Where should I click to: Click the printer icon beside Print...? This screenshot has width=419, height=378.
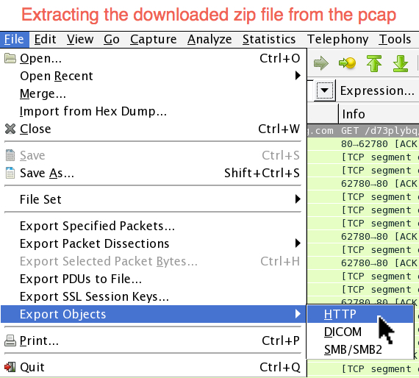click(x=10, y=340)
